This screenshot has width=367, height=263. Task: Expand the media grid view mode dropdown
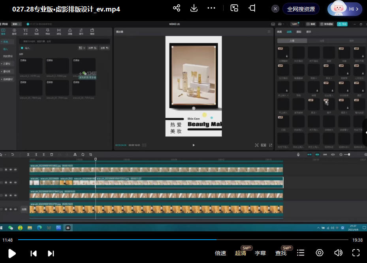coord(82,48)
